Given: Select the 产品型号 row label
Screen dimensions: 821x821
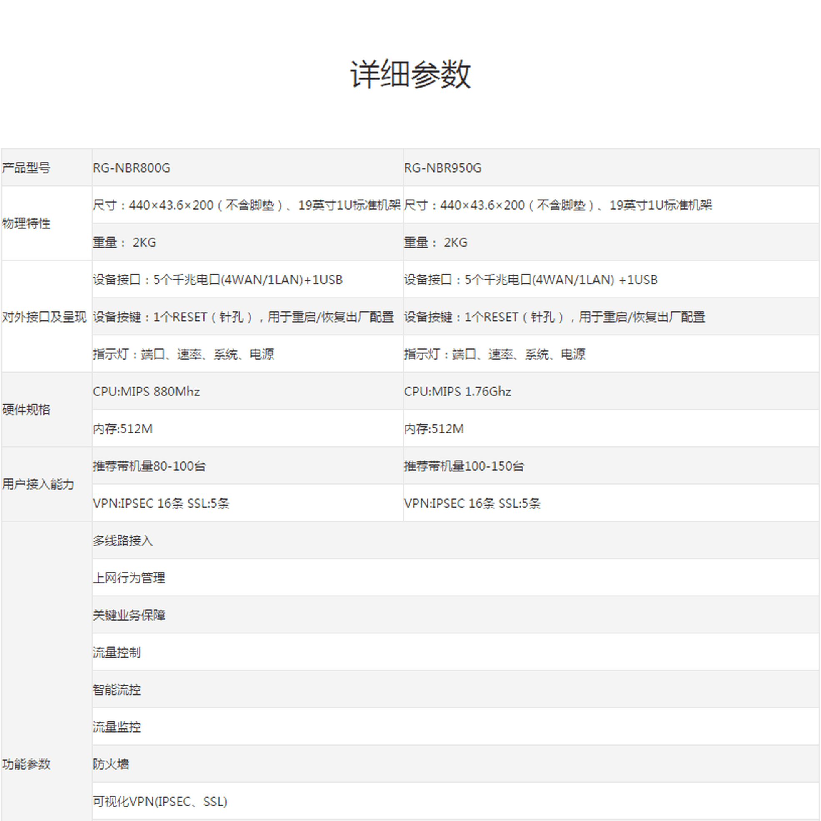Looking at the screenshot, I should pyautogui.click(x=46, y=168).
